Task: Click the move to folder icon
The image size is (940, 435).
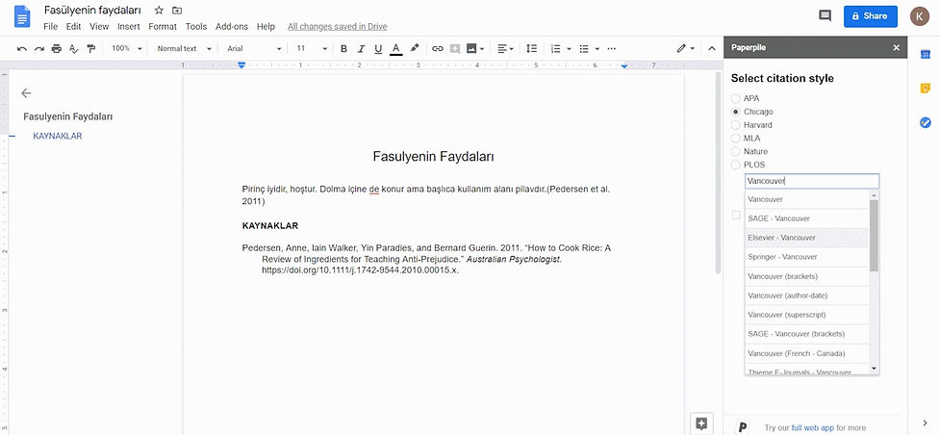Action: click(176, 11)
